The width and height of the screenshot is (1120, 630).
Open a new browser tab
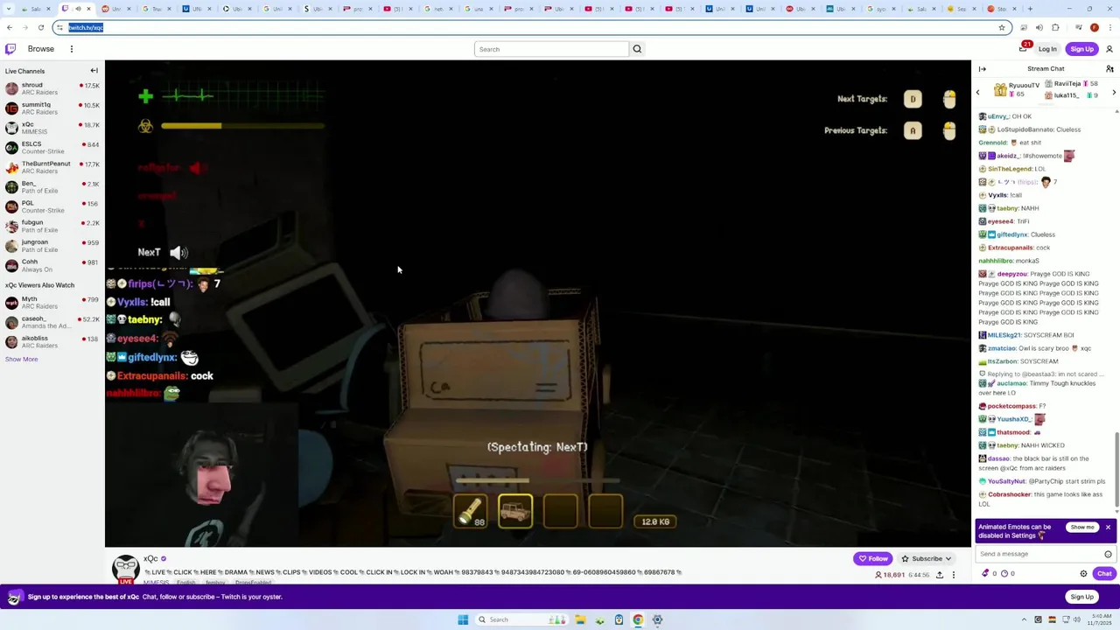1030,9
